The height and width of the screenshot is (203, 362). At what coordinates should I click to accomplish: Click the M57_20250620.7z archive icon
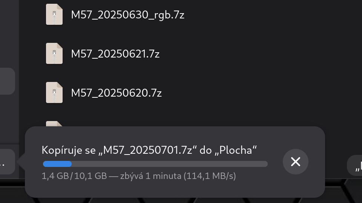[x=54, y=92]
